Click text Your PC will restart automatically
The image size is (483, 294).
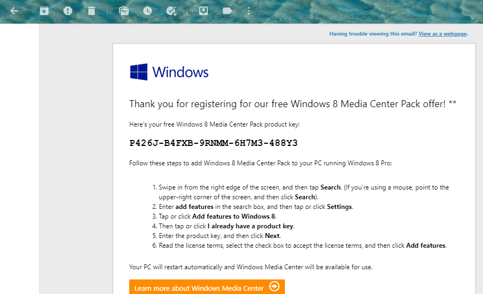251,267
